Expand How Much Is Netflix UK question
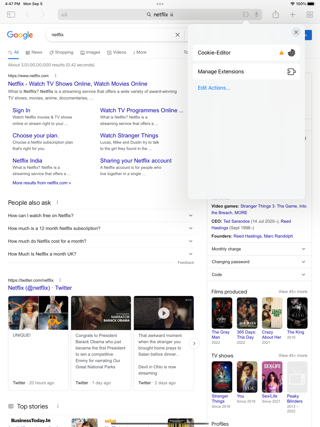 coord(100,254)
